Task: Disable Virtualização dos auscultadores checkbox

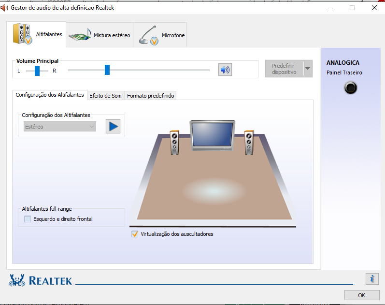Action: [135, 234]
